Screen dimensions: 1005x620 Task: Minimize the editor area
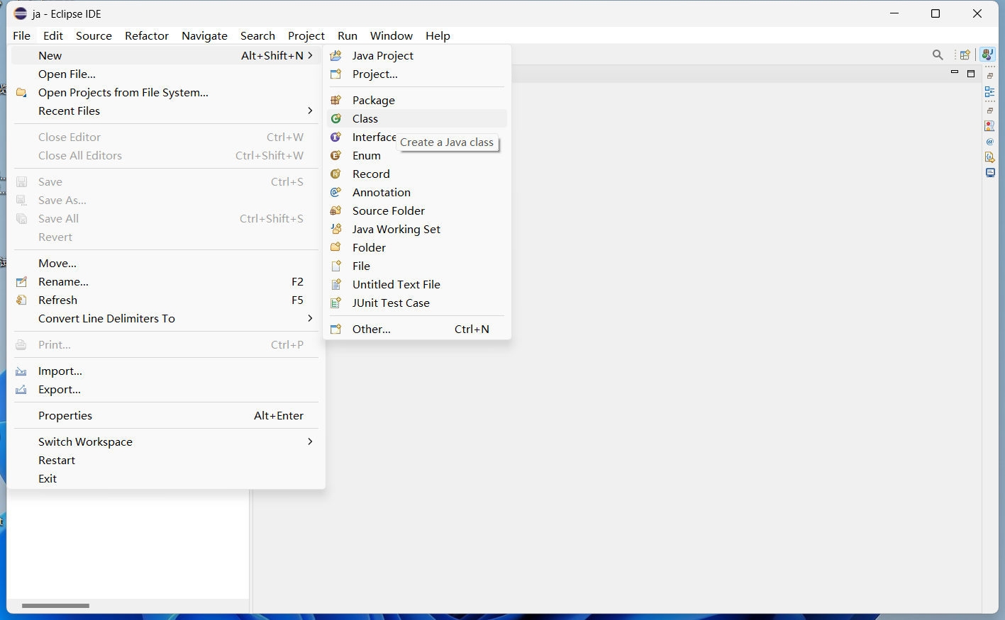955,73
